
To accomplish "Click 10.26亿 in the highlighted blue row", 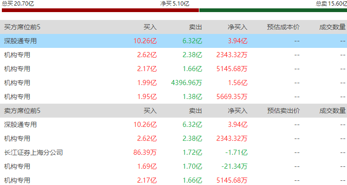I will (x=145, y=41).
